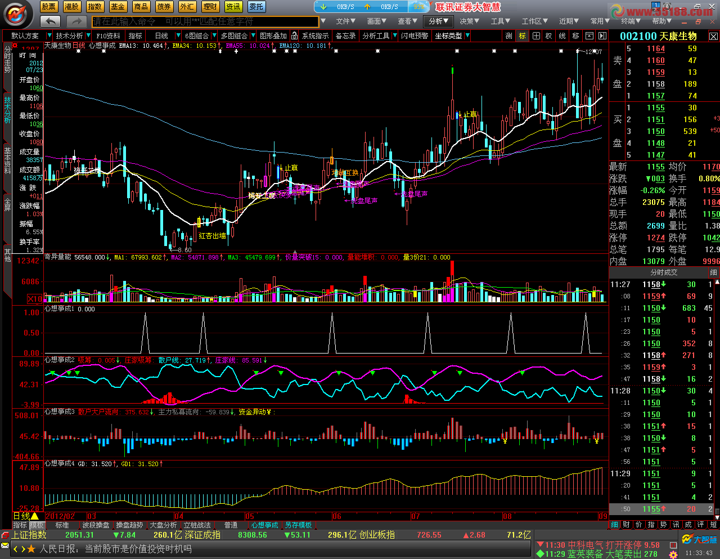Click the command input field
This screenshot has height=559, width=720.
tap(205, 21)
